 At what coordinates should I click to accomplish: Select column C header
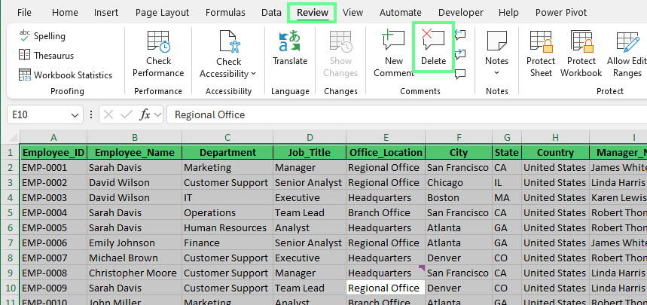tap(227, 137)
